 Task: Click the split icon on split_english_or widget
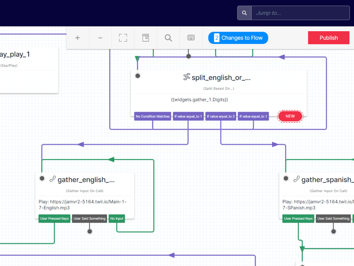[x=186, y=77]
